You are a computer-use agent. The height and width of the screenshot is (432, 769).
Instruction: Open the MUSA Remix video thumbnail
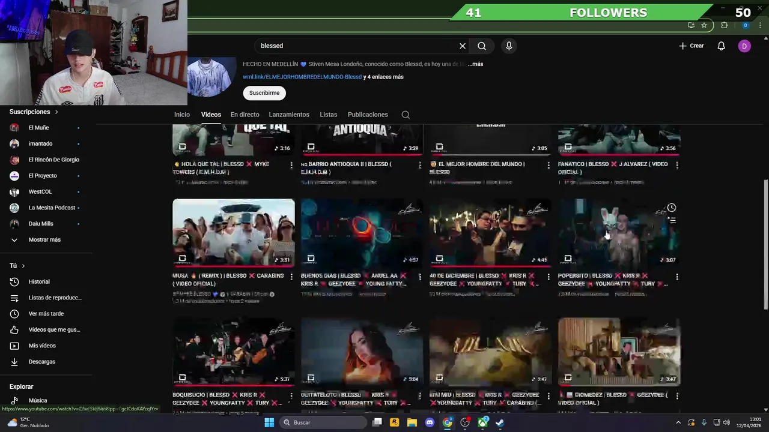234,233
